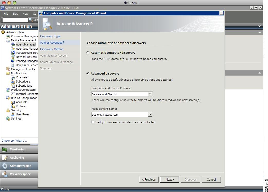268x192 pixels.
Task: Click the Subscriptions icon
Action: (x=13, y=86)
